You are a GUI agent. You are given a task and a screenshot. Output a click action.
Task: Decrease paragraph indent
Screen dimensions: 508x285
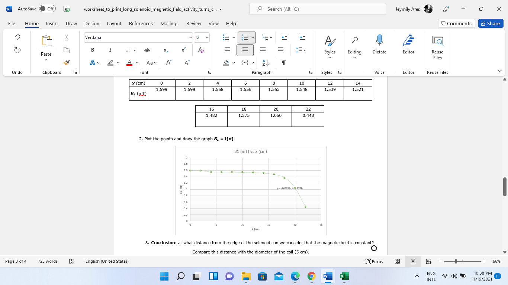[x=284, y=37]
